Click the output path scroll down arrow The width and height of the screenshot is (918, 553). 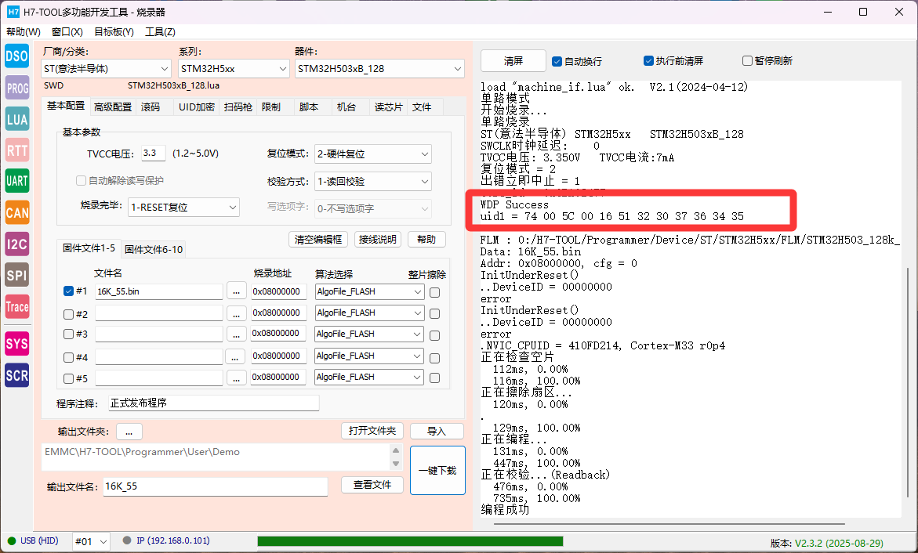pos(396,464)
